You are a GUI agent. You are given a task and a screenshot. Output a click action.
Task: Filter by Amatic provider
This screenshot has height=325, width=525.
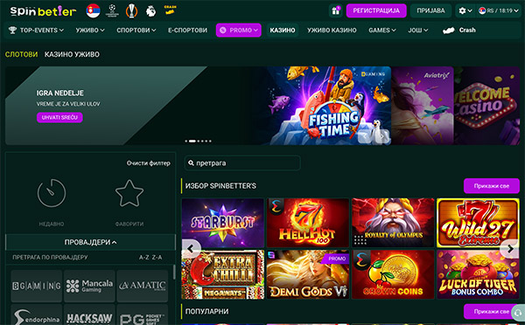(x=143, y=286)
